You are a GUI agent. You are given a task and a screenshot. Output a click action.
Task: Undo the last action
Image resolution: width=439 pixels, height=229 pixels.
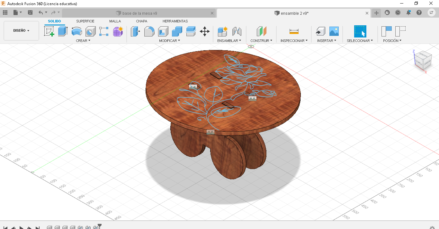tap(40, 12)
